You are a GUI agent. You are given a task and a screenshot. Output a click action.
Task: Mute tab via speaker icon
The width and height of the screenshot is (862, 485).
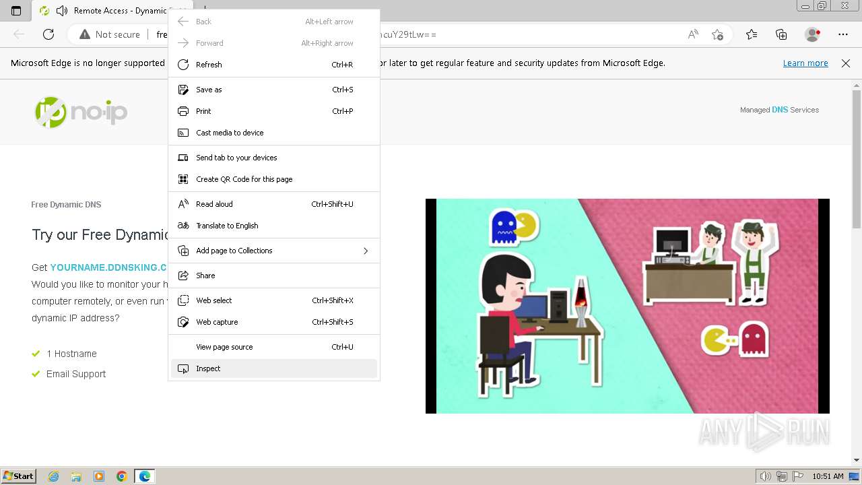62,10
